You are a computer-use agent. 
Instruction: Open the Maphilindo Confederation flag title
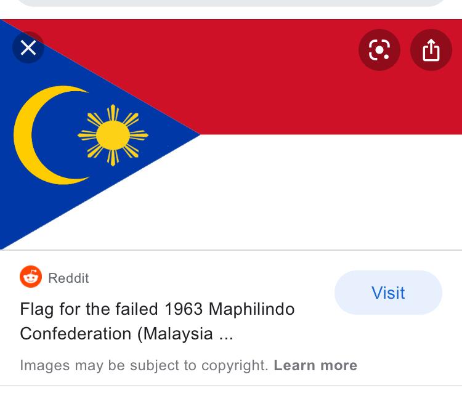pyautogui.click(x=157, y=322)
